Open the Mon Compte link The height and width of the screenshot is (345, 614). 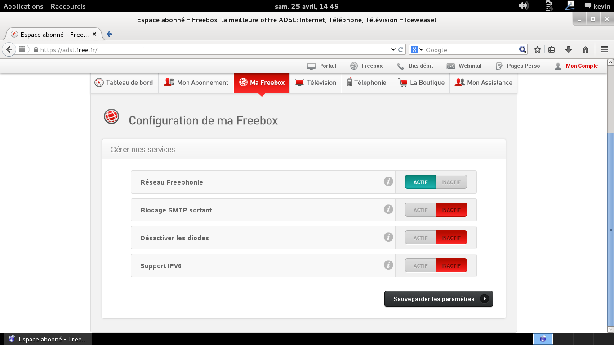[x=576, y=66]
